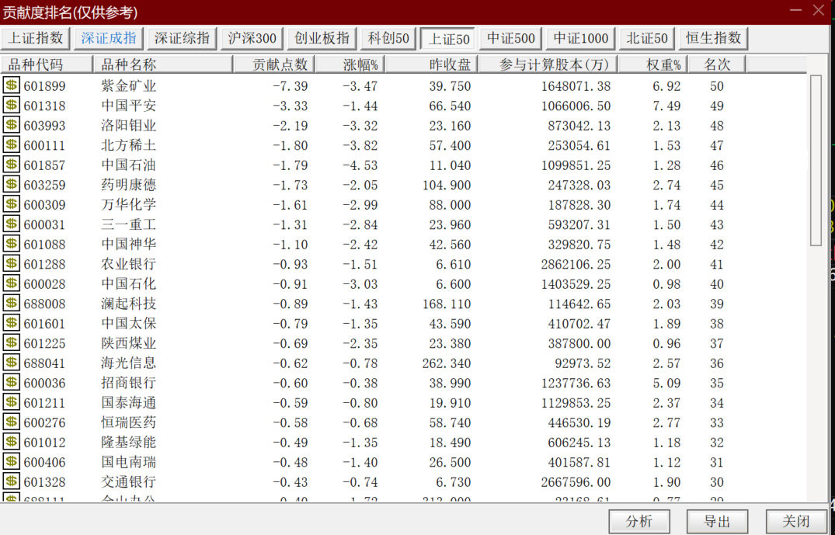Select the 创业板指 index tab

(x=322, y=38)
